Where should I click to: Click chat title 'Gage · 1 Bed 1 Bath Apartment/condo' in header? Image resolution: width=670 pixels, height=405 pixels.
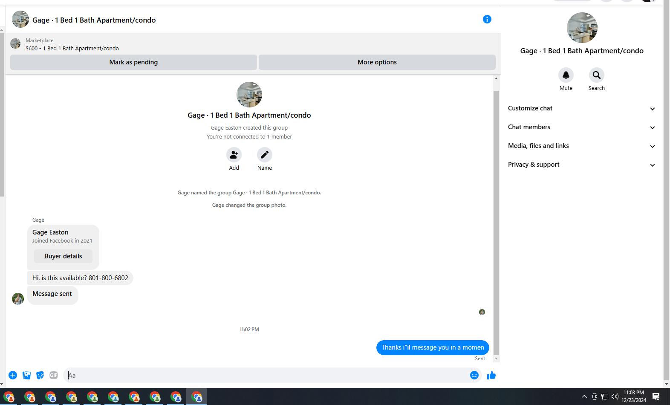point(94,20)
